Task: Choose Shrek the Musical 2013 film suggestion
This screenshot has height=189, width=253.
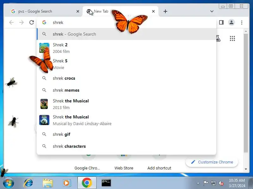Action: point(127,104)
